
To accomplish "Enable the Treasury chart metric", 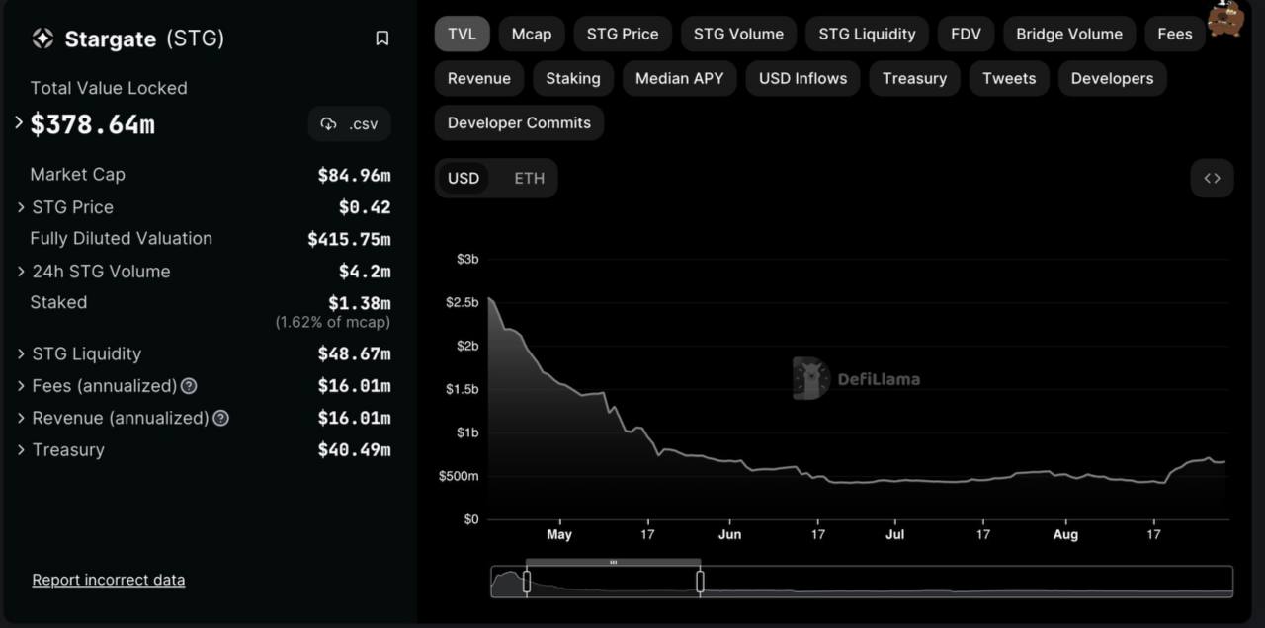I will (914, 78).
